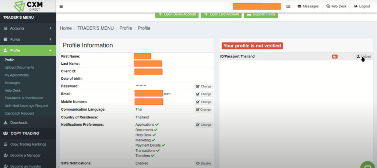The height and width of the screenshot is (168, 377).
Task: Click the Accounts list icon in sidebar
Action: pos(5,28)
